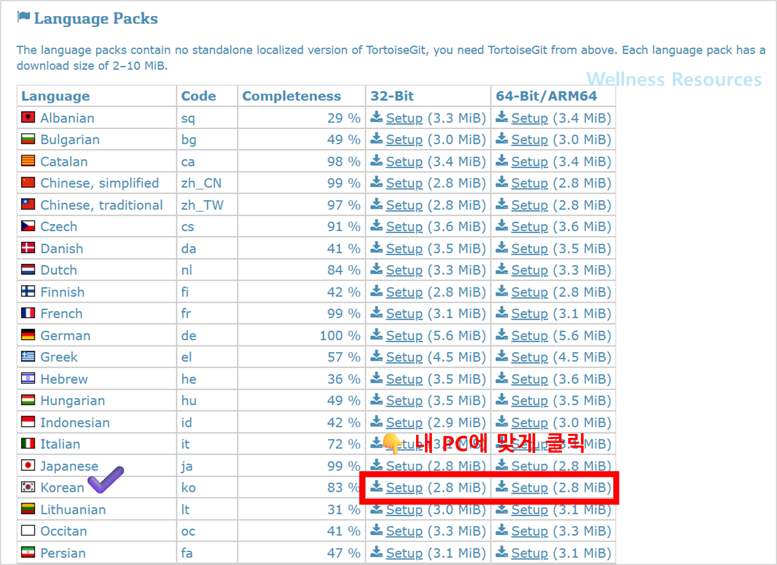Image resolution: width=777 pixels, height=565 pixels.
Task: Click the Occitan flag icon
Action: [28, 530]
